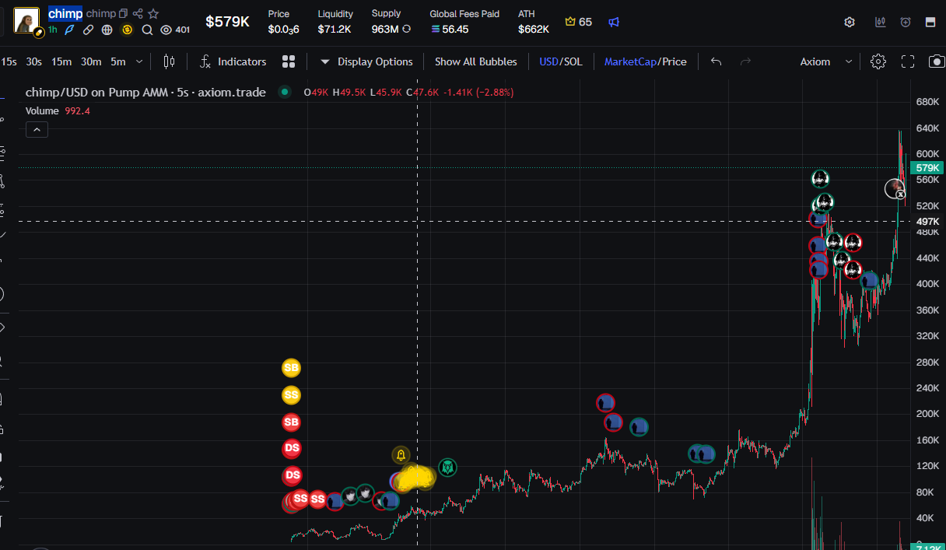Click the yellow coin icon in the header
Image resolution: width=946 pixels, height=550 pixels.
click(x=128, y=30)
